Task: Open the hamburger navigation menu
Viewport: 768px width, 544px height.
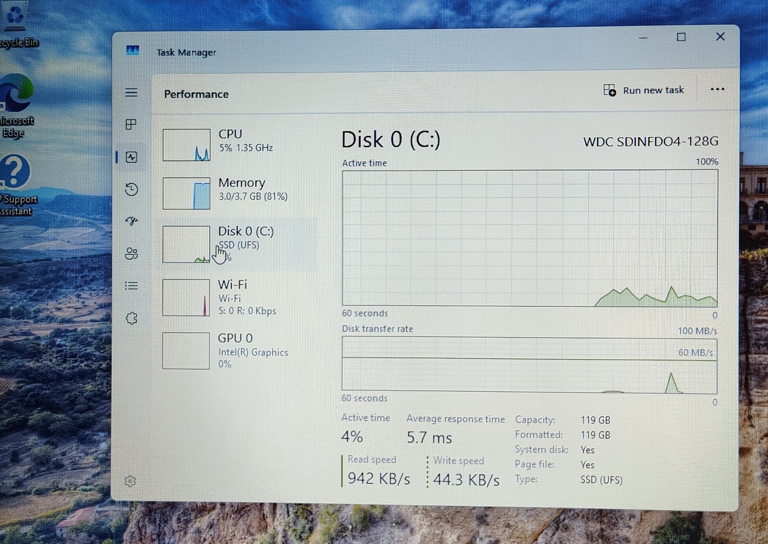Action: [x=132, y=93]
